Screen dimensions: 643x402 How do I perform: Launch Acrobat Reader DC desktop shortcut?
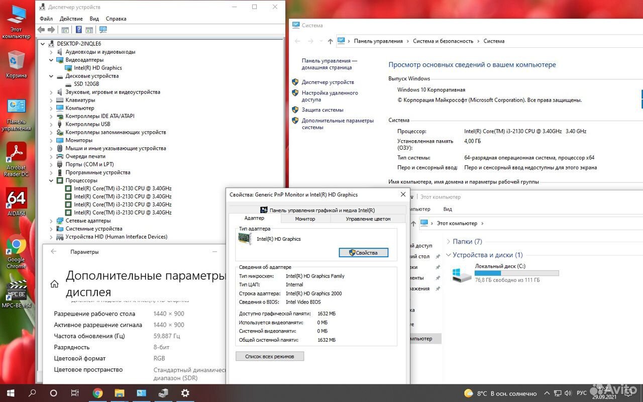[16, 160]
